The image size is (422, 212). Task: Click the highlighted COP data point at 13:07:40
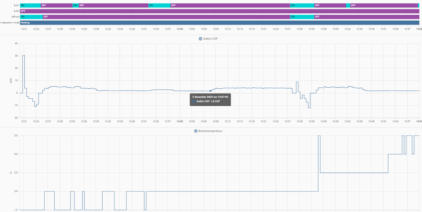point(210,91)
